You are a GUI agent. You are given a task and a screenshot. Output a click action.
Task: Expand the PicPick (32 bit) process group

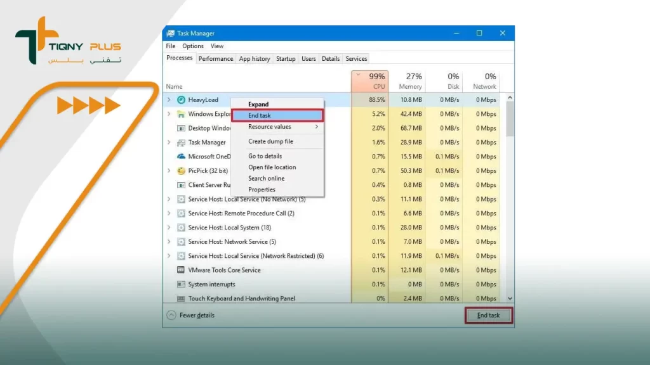click(169, 170)
